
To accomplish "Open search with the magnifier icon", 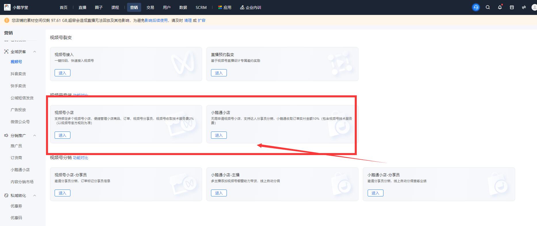I will [x=488, y=7].
